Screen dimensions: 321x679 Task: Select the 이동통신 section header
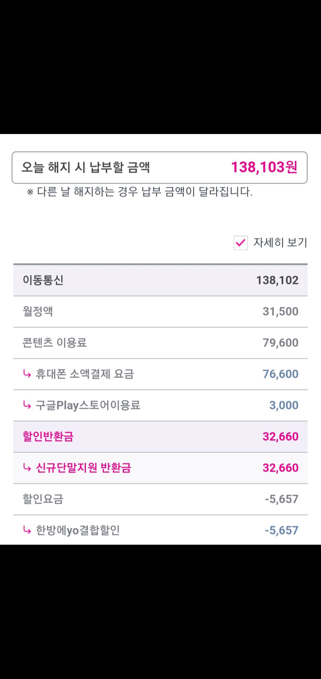(43, 280)
